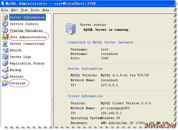Image resolution: width=178 pixels, height=130 pixels.
Task: Open the Help menu
Action: point(46,10)
